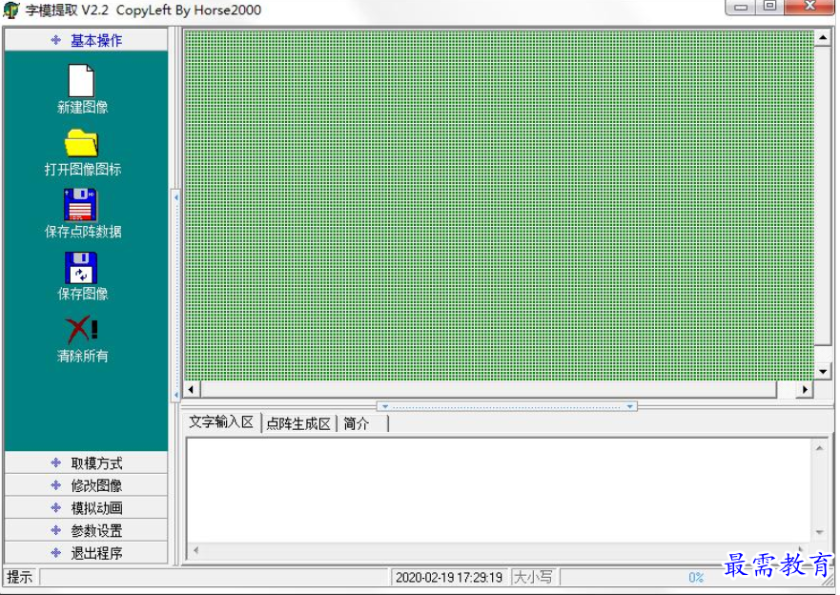Click 清除所有 red X icon
The image size is (840, 595).
pos(81,329)
